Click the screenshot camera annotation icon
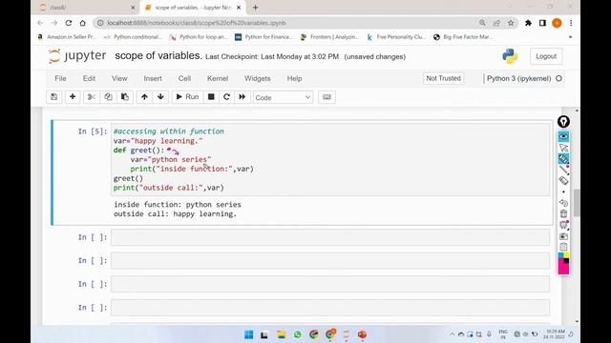This screenshot has height=343, width=611. [x=563, y=236]
